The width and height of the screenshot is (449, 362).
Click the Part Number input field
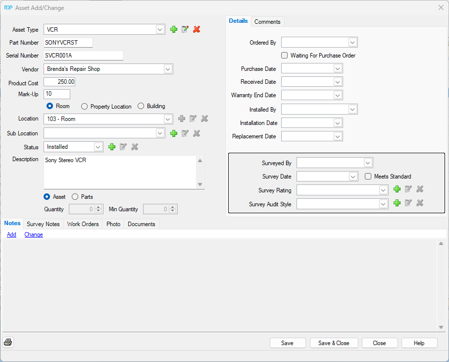point(68,43)
